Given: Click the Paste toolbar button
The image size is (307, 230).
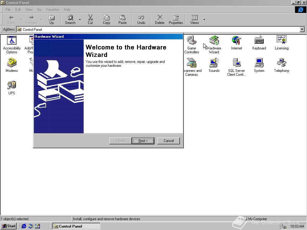Looking at the screenshot, I should tap(123, 19).
